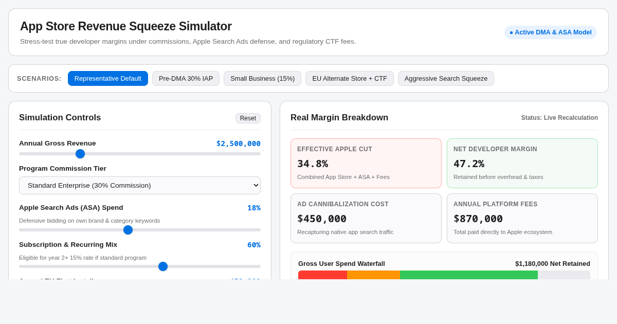Click the 'Status: Live Recalculation' text
The image size is (617, 324).
click(559, 118)
